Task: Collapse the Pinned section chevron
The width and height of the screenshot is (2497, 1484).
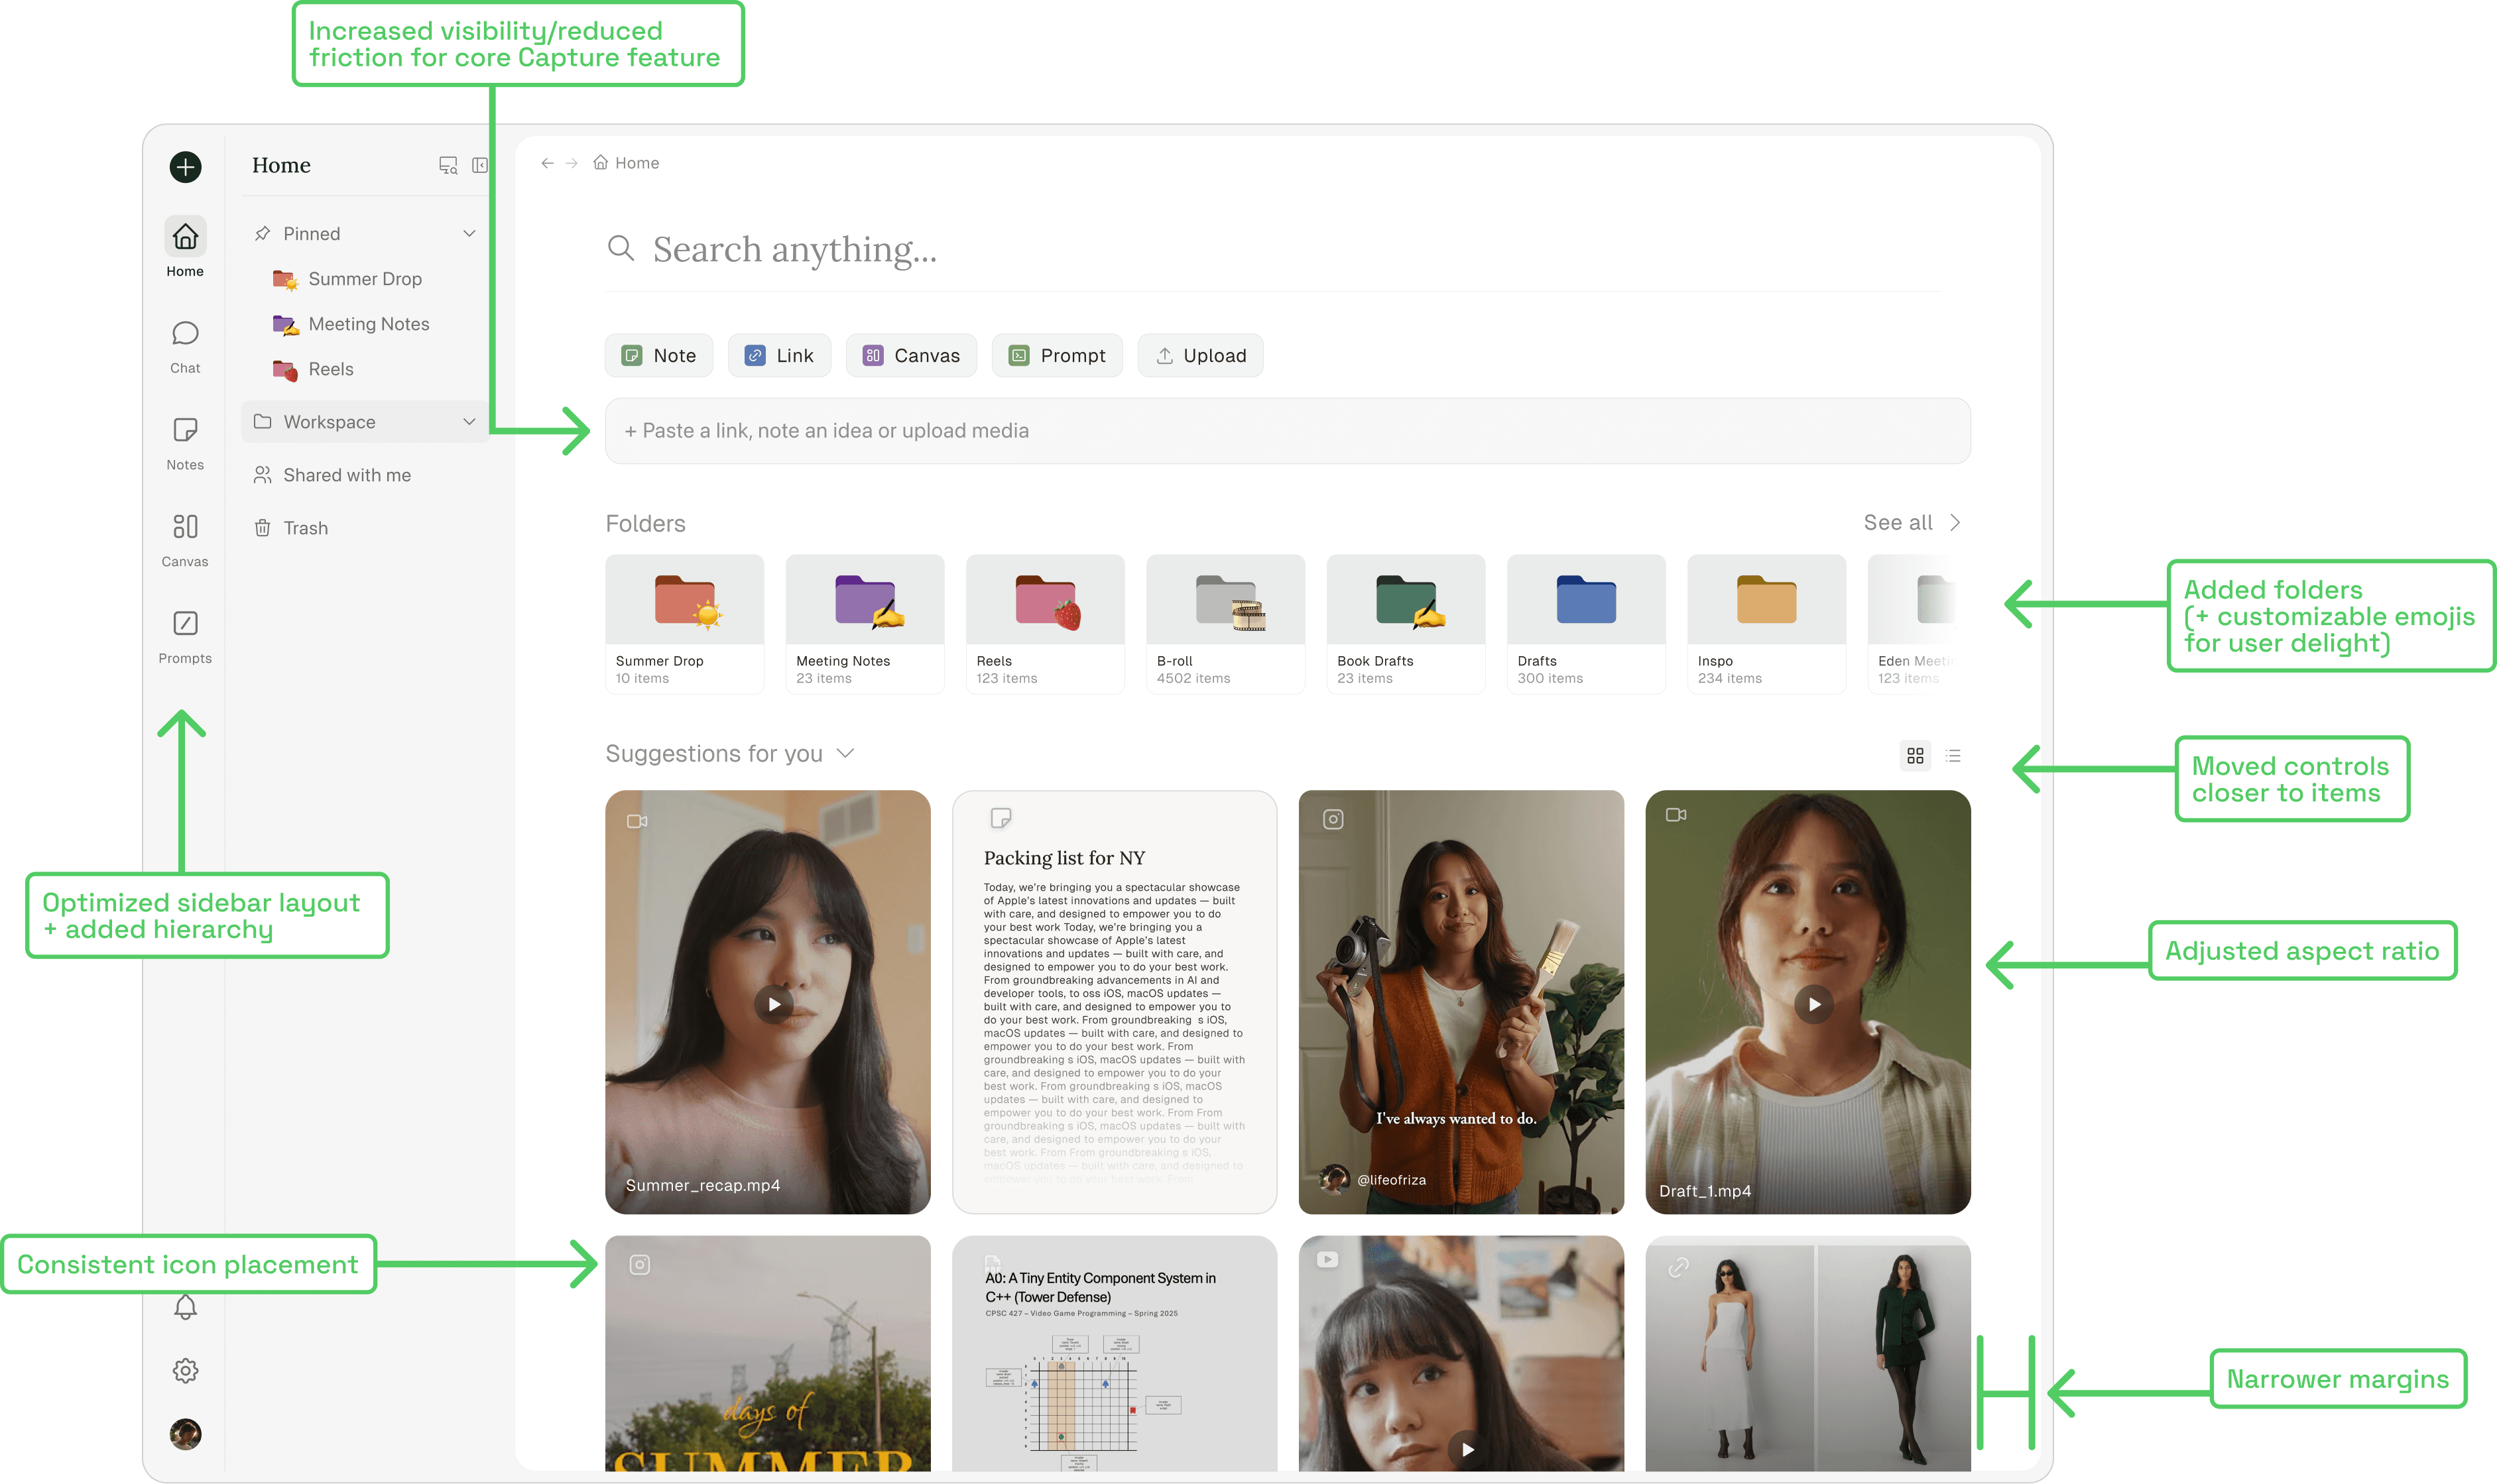Action: click(x=468, y=233)
